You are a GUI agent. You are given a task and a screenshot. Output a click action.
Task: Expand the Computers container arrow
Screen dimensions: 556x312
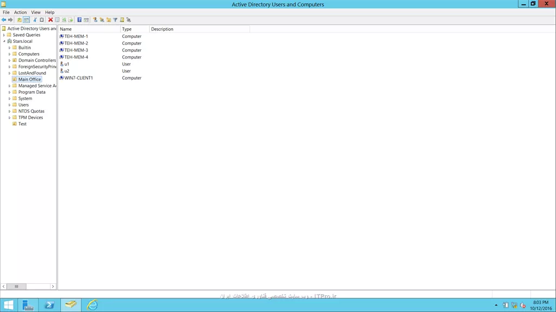(x=10, y=54)
